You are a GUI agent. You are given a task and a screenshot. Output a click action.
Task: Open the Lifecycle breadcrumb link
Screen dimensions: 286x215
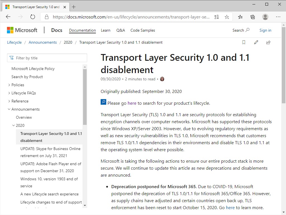tap(14, 43)
